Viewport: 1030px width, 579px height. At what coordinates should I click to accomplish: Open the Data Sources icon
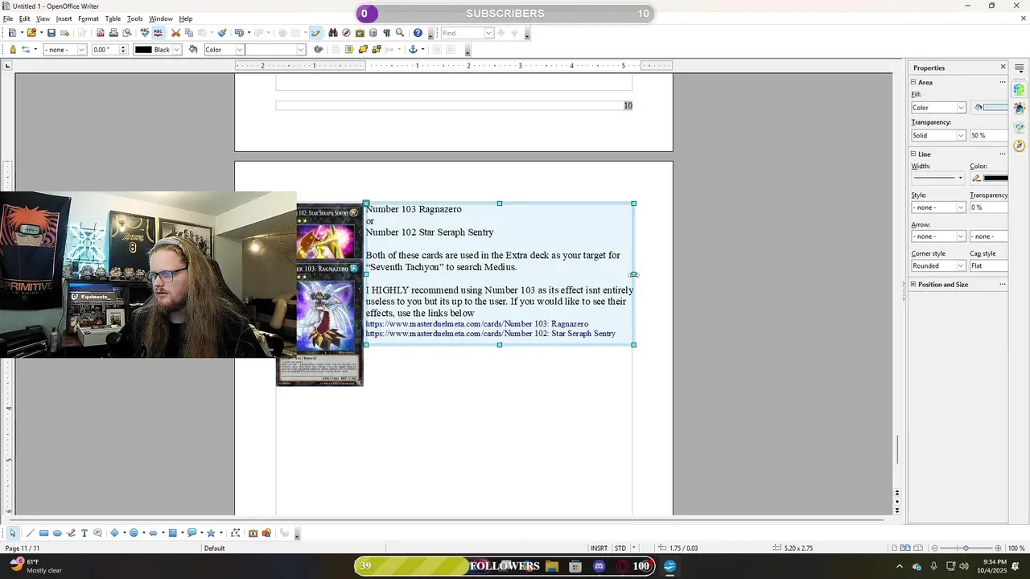tap(373, 33)
